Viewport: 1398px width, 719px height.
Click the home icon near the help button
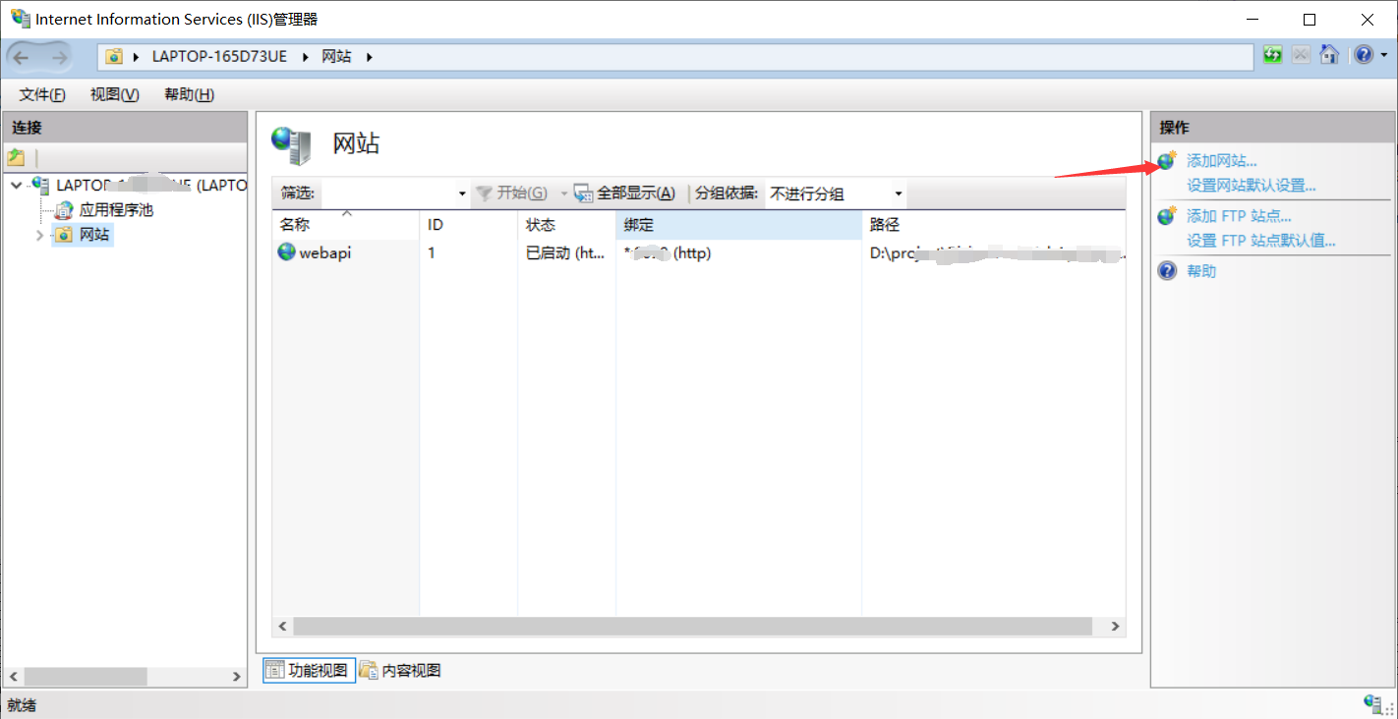coord(1329,55)
